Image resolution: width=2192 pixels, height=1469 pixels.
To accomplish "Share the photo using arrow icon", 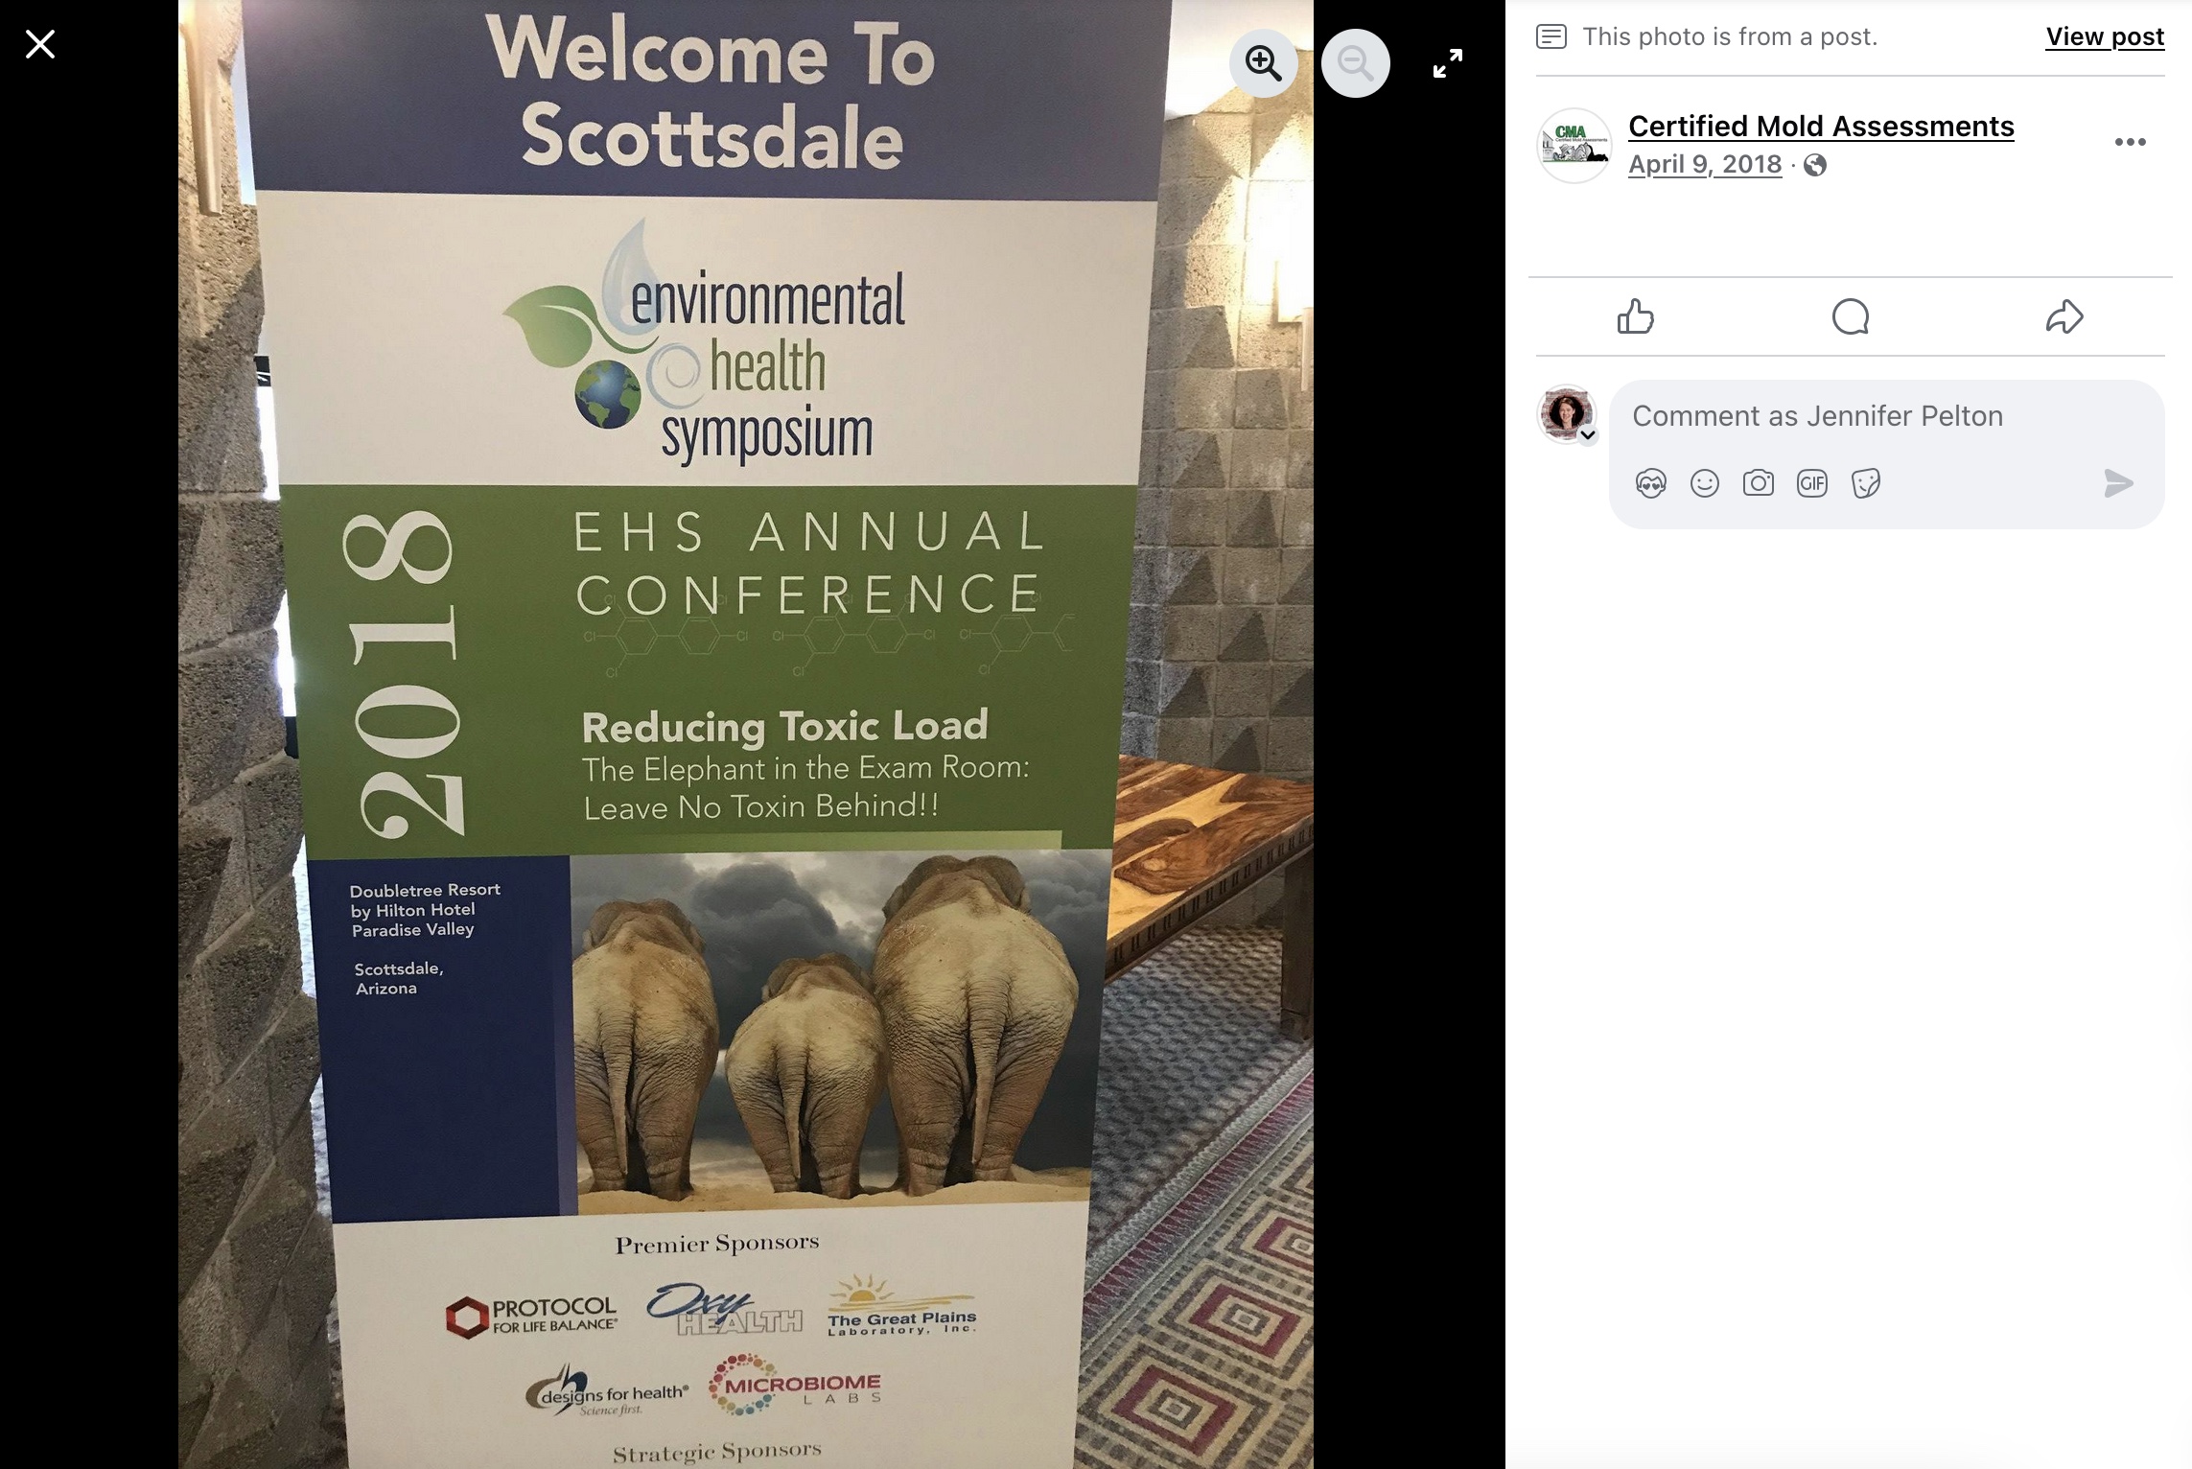I will point(2064,316).
